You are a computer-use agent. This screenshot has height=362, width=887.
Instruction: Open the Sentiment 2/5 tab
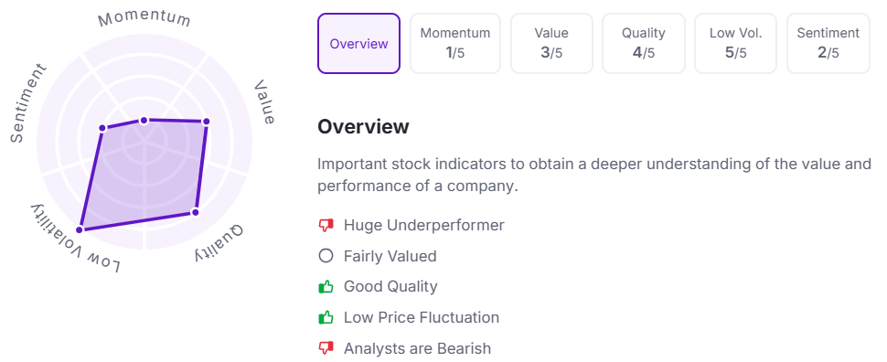pos(828,44)
